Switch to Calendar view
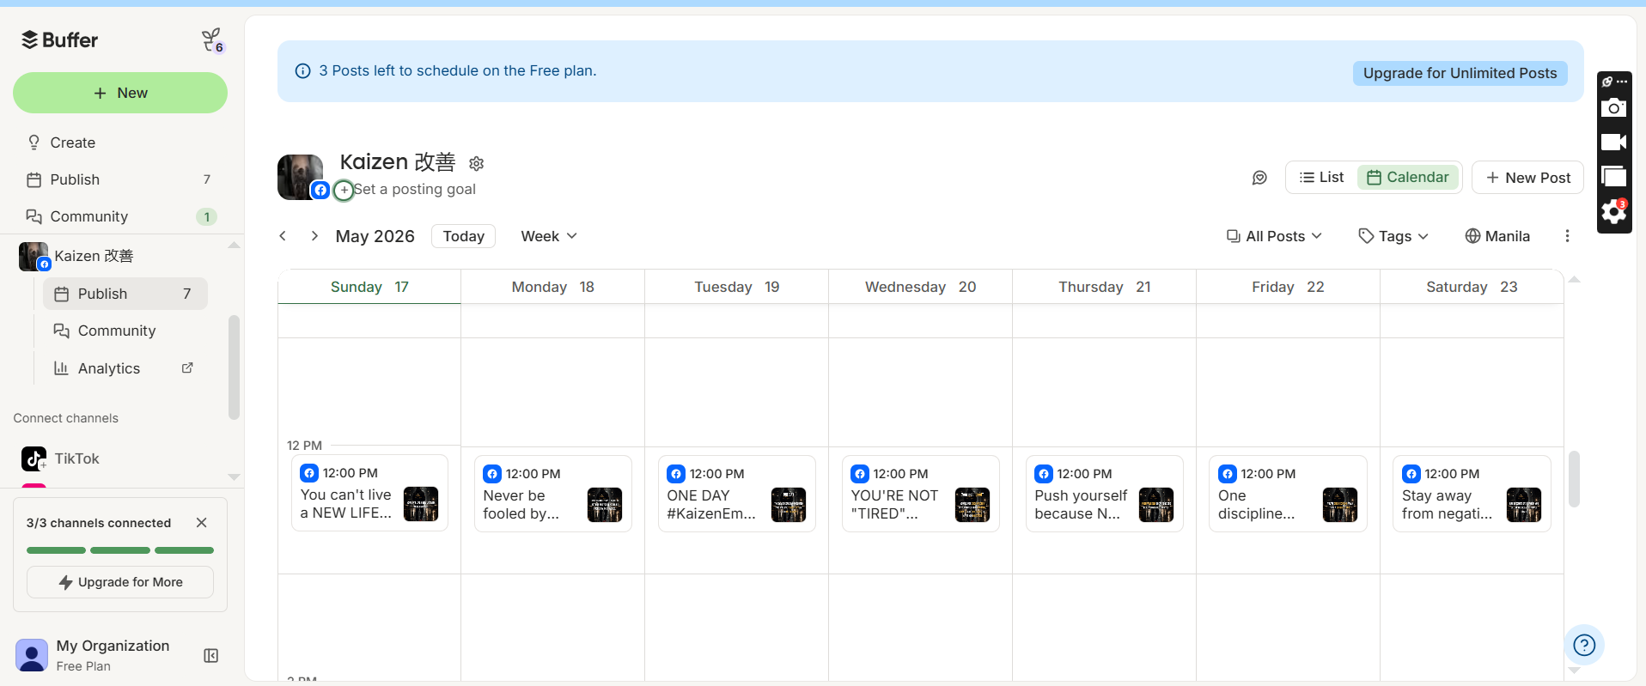The image size is (1646, 686). [1407, 177]
